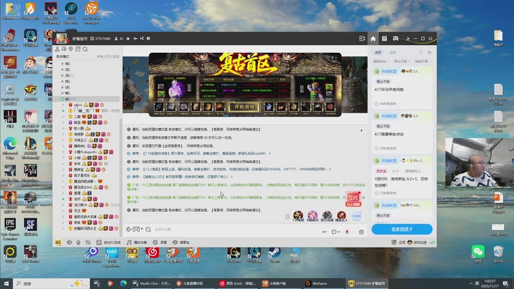
Task: Search the channel using the magnifier icon
Action: click(x=85, y=49)
